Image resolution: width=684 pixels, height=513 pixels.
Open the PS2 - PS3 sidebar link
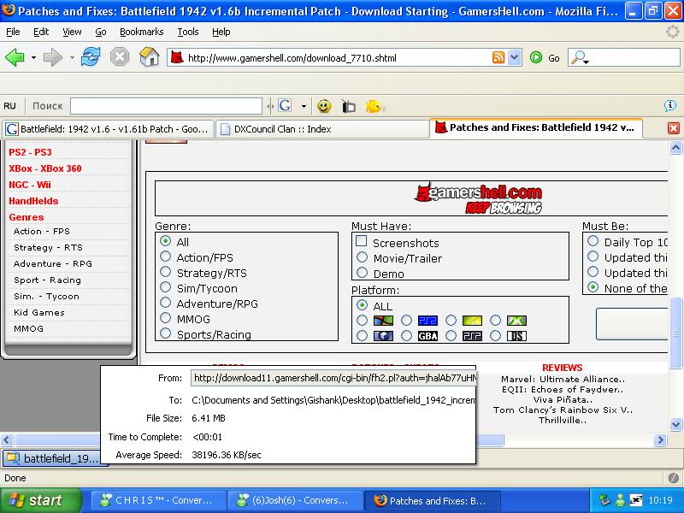pos(30,152)
